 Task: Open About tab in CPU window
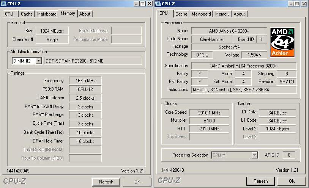[x=239, y=14]
